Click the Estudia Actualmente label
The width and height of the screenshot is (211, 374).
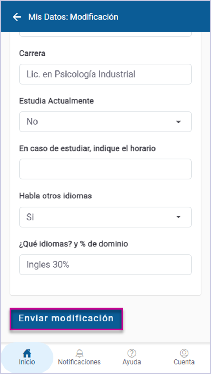(x=57, y=101)
